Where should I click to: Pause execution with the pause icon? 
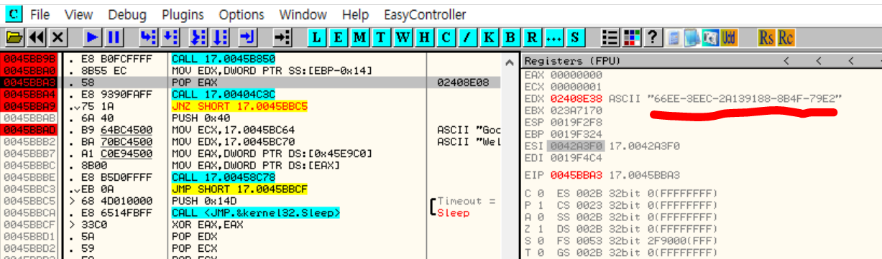pyautogui.click(x=114, y=37)
